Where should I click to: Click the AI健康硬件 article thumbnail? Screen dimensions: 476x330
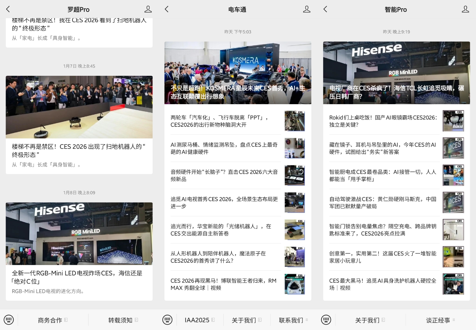294,148
